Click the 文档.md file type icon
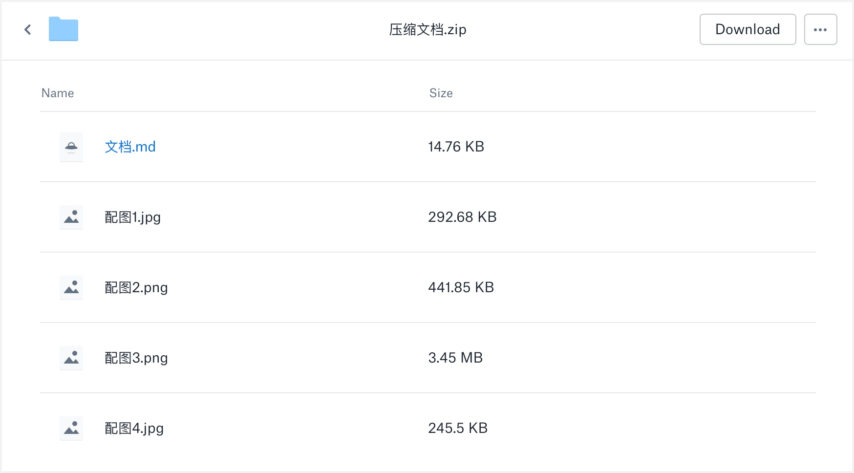The image size is (854, 473). (x=71, y=147)
